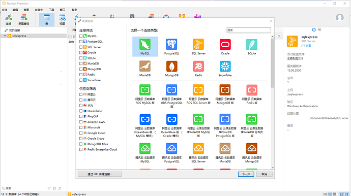Image resolution: width=351 pixels, height=196 pixels.
Task: Enable the SQLite filter checkbox
Action: (81, 58)
